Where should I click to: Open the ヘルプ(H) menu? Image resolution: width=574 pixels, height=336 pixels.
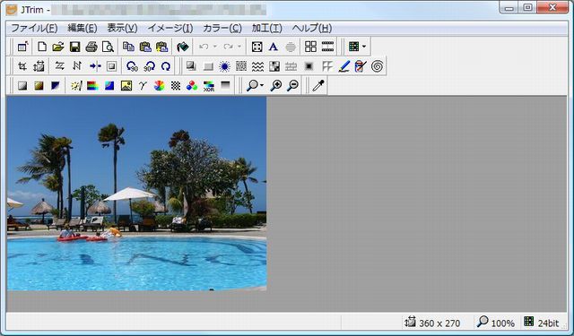click(x=312, y=28)
